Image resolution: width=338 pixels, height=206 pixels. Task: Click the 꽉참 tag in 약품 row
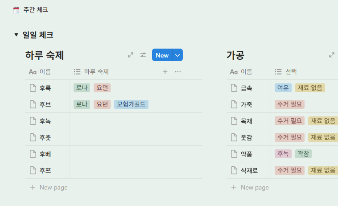tap(303, 154)
